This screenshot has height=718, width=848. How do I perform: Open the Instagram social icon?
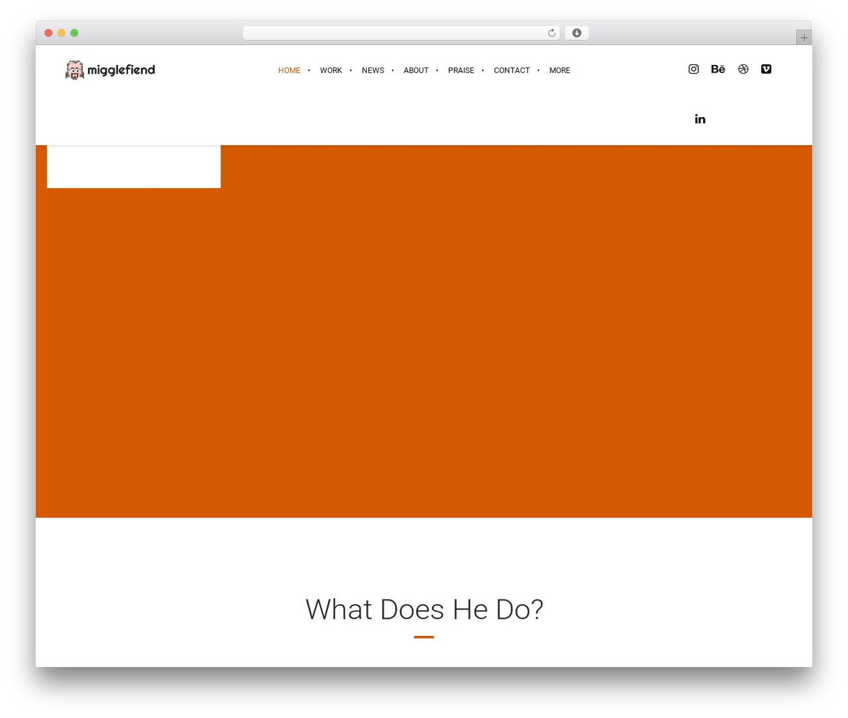pyautogui.click(x=694, y=69)
